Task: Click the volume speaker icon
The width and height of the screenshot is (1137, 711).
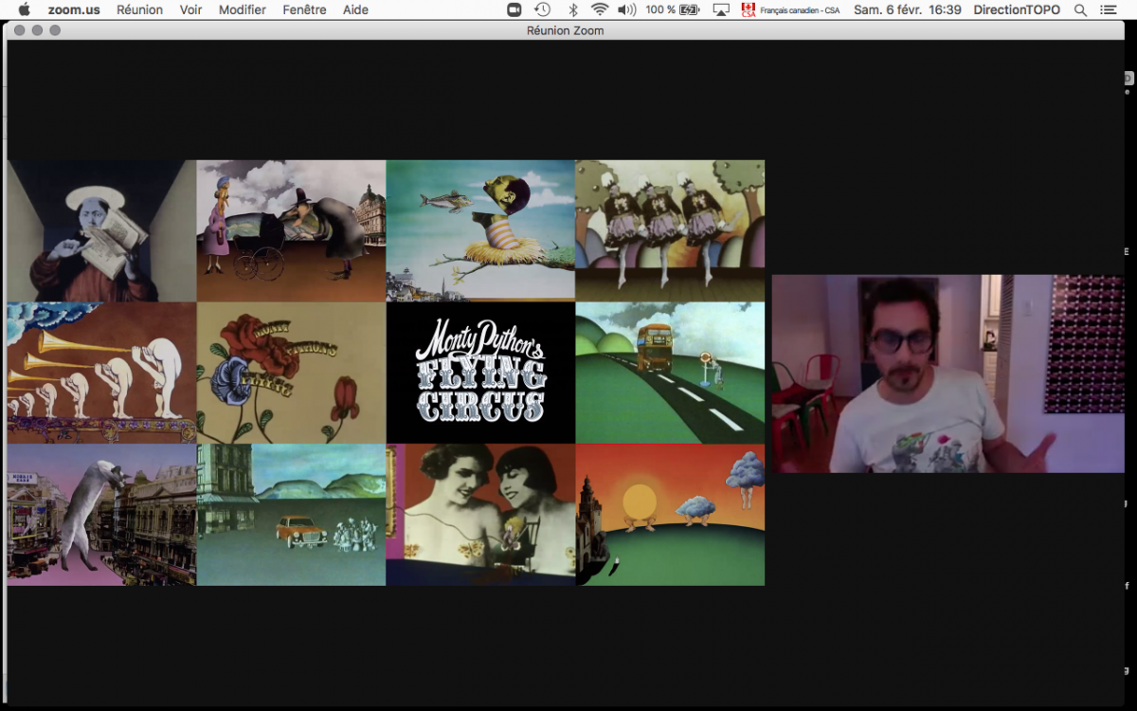Action: tap(626, 9)
